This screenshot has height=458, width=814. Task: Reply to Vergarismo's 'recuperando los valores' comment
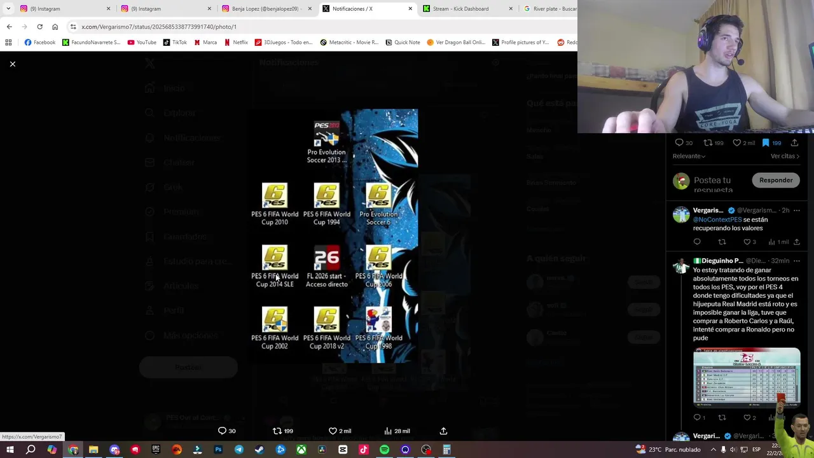pyautogui.click(x=697, y=242)
